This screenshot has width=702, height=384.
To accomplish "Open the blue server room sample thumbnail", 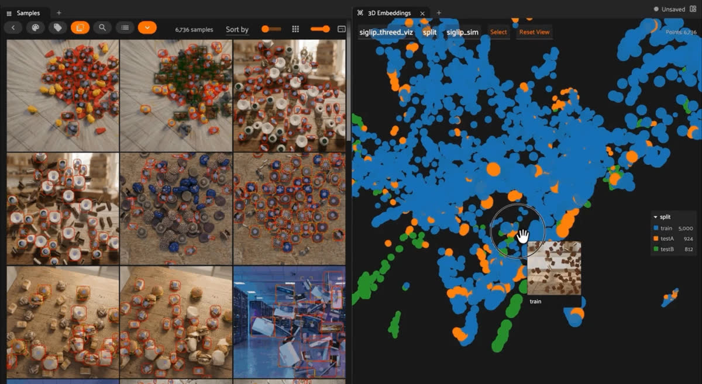I will click(x=289, y=322).
